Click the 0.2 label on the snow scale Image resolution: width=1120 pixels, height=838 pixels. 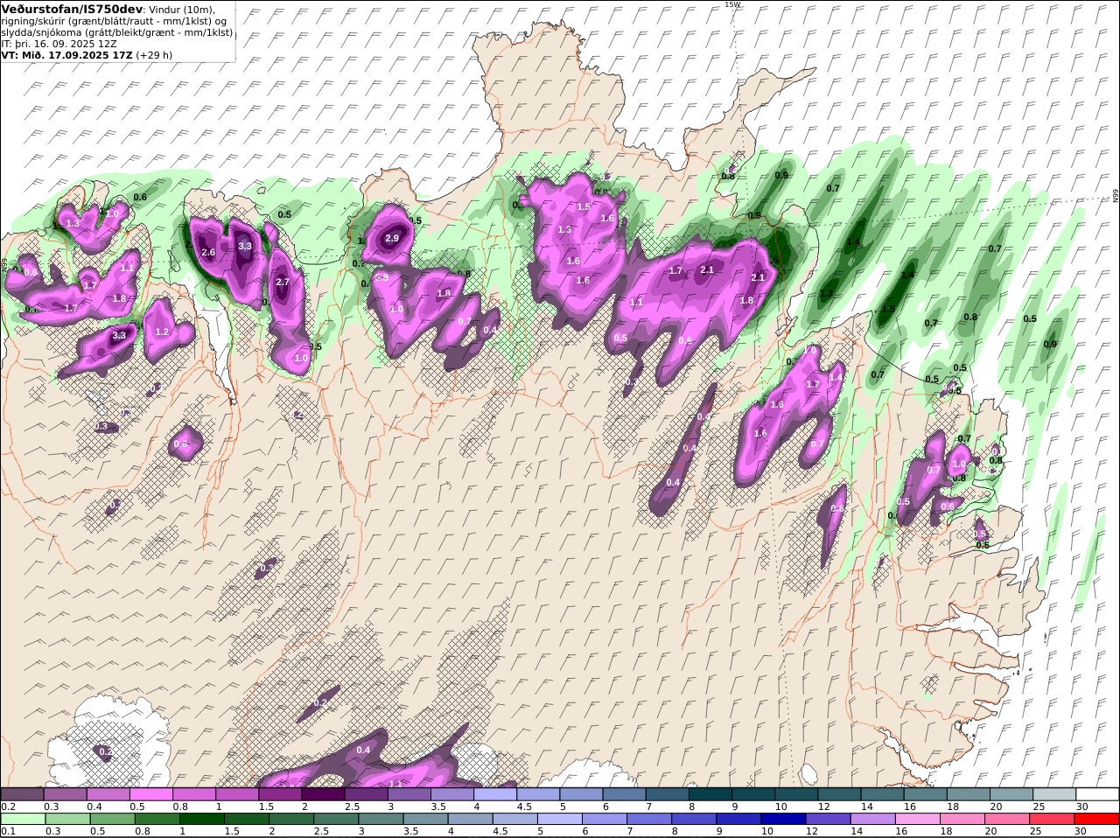pos(8,807)
